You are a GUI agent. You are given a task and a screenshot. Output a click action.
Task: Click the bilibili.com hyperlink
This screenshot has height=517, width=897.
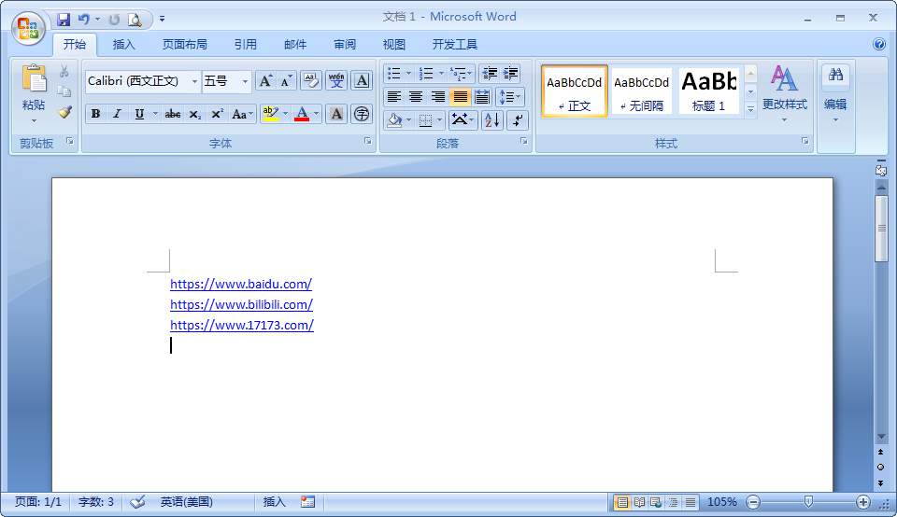tap(241, 304)
